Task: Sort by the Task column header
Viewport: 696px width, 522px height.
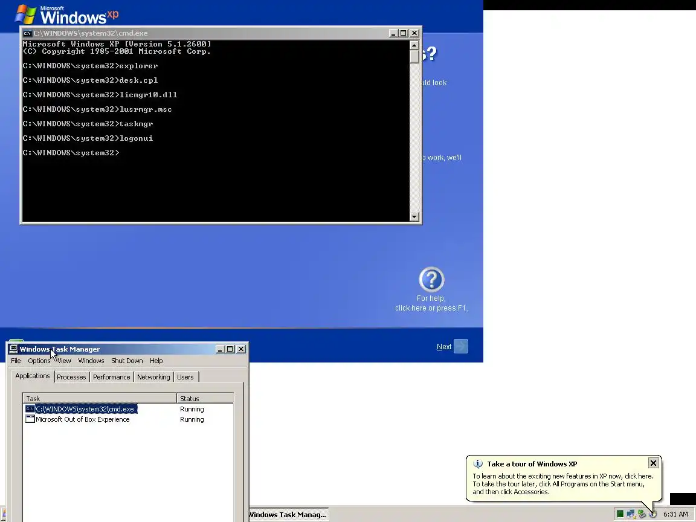Action: coord(100,399)
